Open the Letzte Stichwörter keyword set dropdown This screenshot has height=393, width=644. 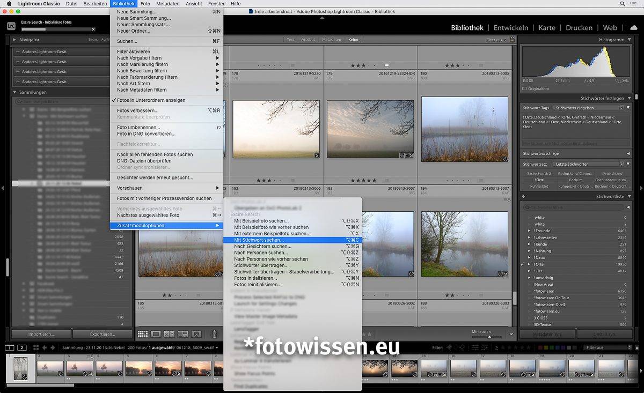tap(589, 164)
